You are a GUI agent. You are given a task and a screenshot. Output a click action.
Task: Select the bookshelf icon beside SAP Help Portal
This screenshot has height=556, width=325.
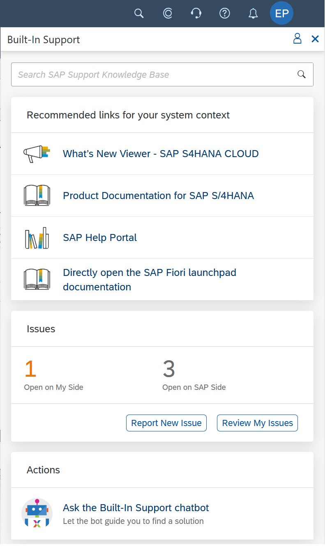pyautogui.click(x=37, y=238)
